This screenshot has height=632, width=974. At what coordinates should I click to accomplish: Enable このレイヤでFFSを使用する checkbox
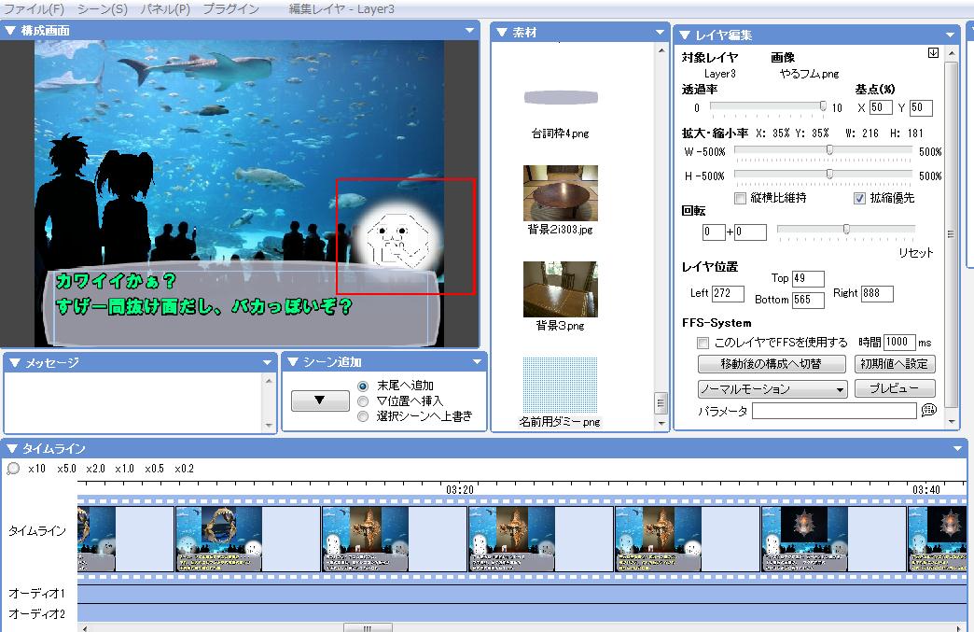703,343
